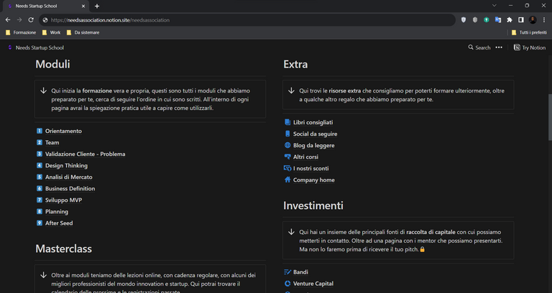Select the Needs Startup School tab
Viewport: 552px width, 293px height.
click(x=46, y=6)
